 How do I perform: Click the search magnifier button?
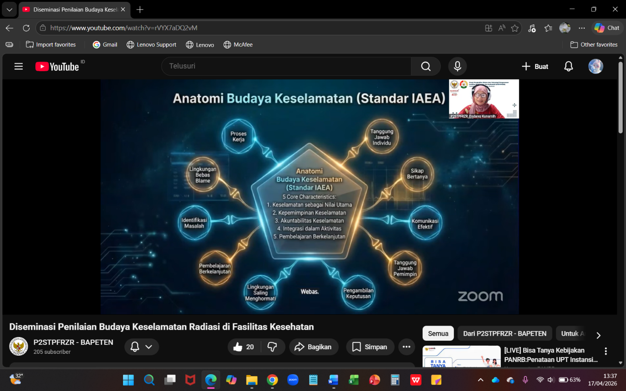(425, 66)
